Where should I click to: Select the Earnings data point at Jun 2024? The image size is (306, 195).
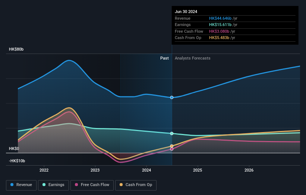171,134
